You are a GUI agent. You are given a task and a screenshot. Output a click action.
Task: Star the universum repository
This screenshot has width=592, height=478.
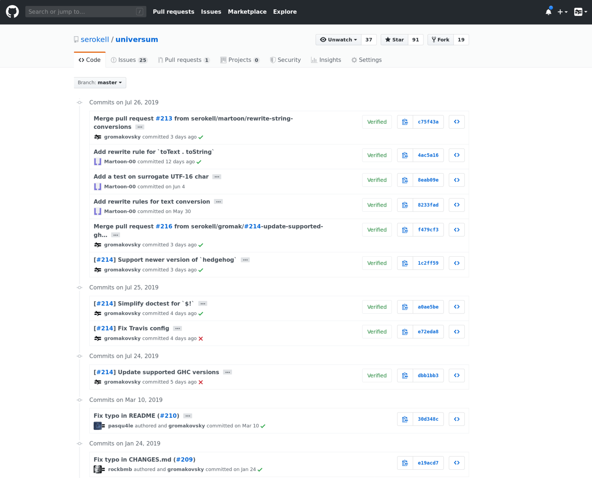[394, 39]
